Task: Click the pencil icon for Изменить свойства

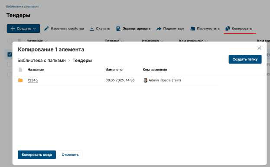Action: 46,29
